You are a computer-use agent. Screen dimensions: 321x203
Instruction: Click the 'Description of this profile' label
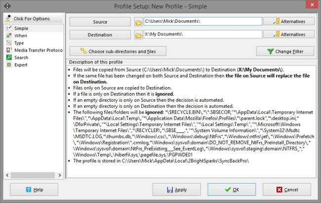96,62
